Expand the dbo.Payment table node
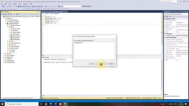The width and height of the screenshot is (189, 106). [x=9, y=39]
